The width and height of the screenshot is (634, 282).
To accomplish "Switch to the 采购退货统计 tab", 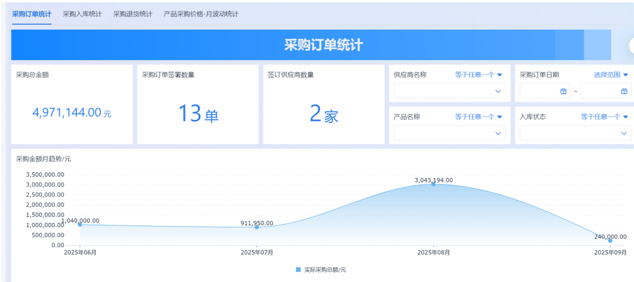I will point(133,14).
